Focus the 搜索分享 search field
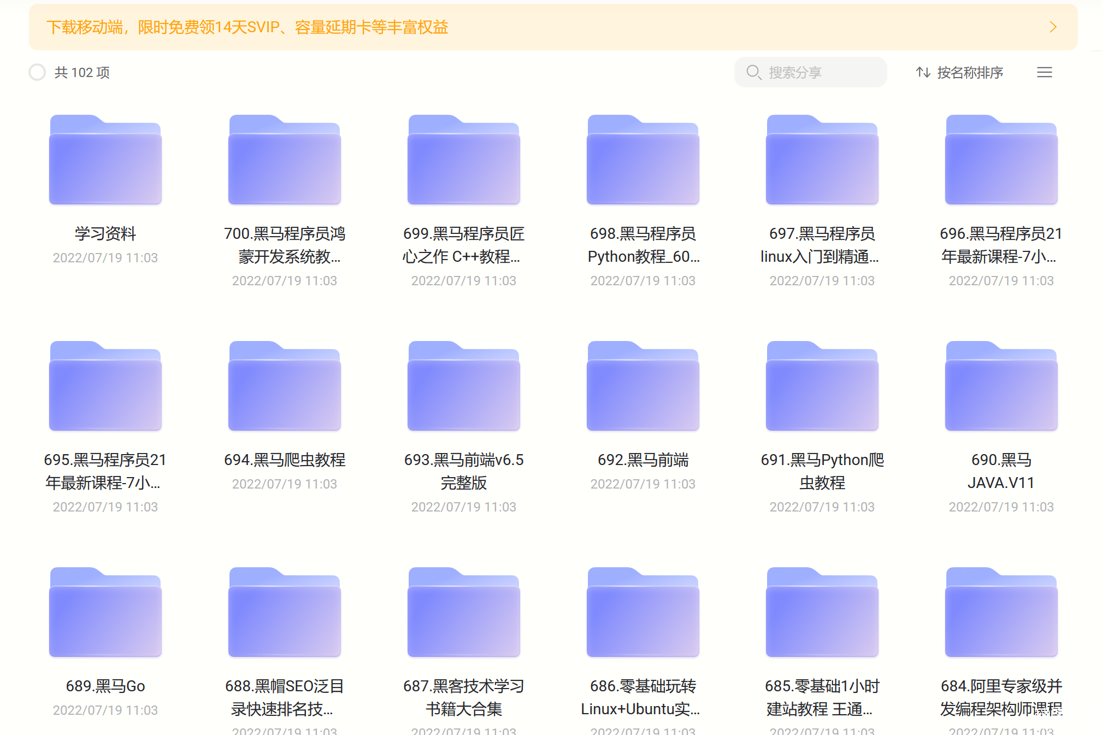The image size is (1102, 735). point(810,72)
